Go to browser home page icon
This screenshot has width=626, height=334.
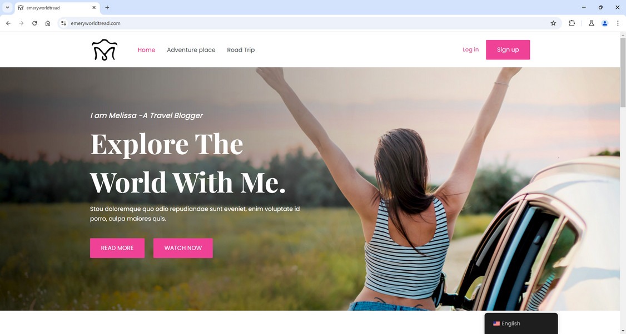coord(48,23)
